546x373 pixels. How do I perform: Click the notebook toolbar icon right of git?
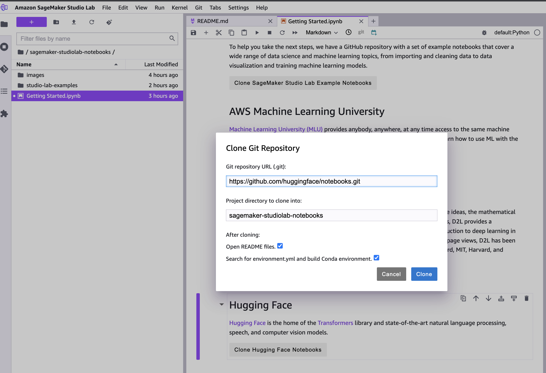tap(374, 32)
